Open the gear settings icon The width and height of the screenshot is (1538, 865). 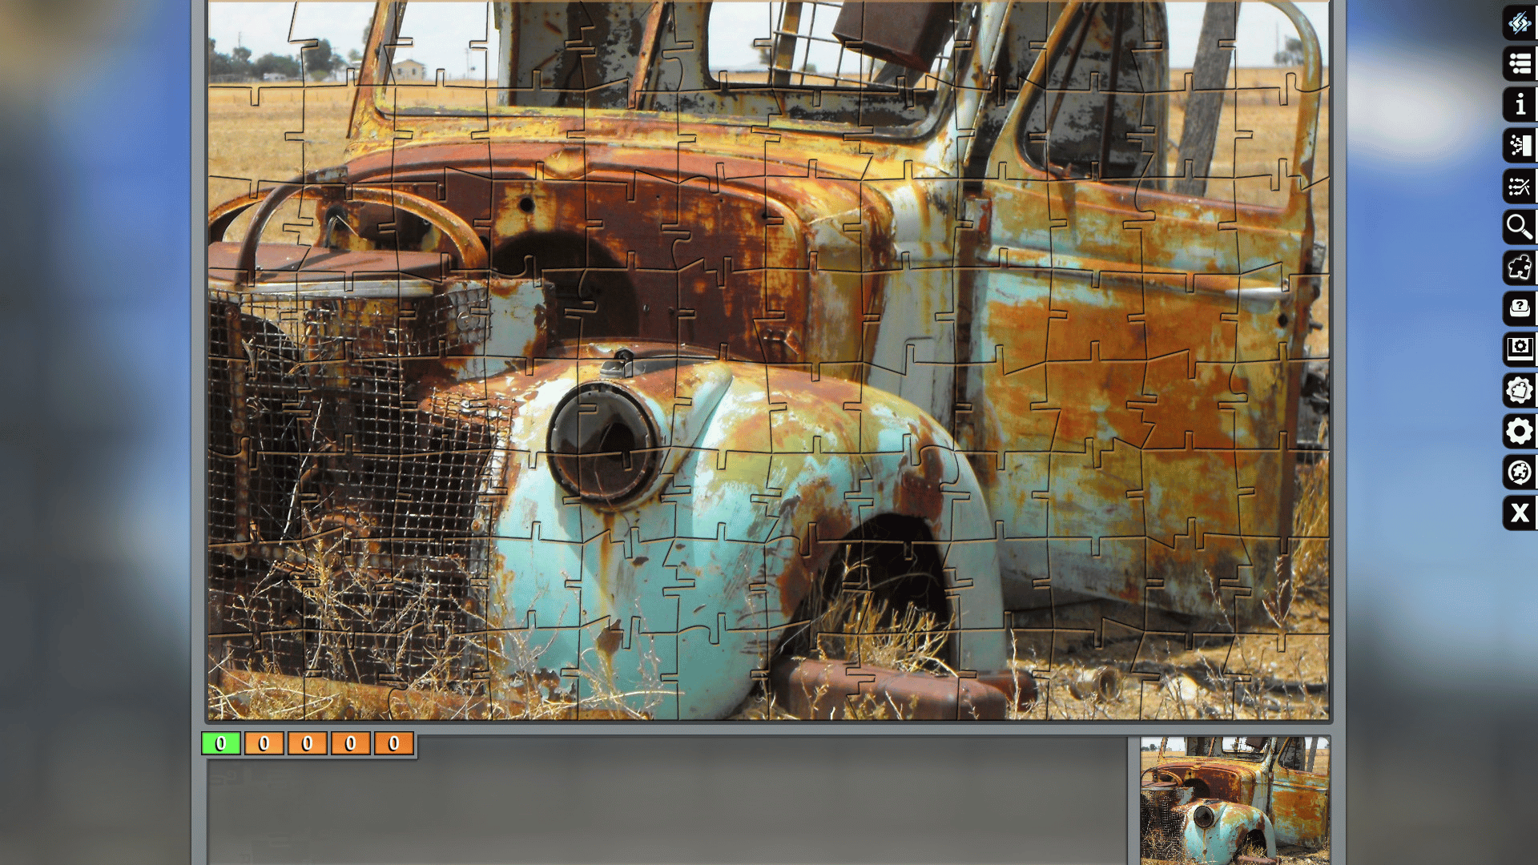(x=1520, y=431)
